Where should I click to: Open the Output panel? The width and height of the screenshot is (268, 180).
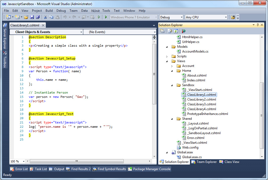56,169
